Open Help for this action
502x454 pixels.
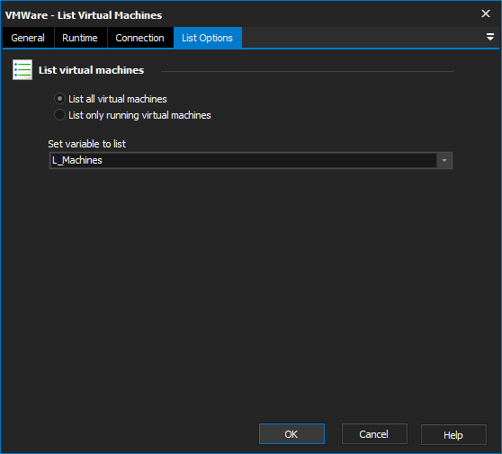coord(453,434)
